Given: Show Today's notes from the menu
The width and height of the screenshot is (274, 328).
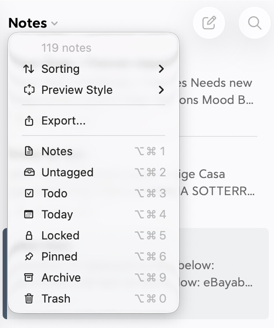Looking at the screenshot, I should tap(57, 214).
